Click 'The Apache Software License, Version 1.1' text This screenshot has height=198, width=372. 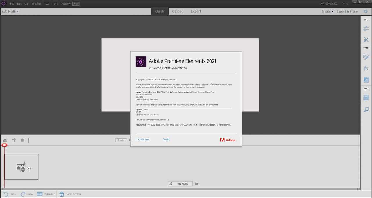tap(153, 120)
